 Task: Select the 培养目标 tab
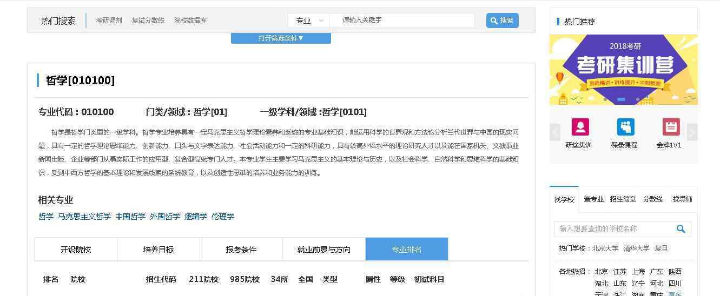coord(158,250)
